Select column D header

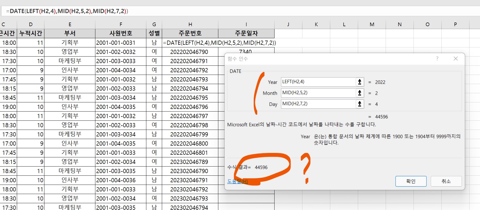coord(31,24)
